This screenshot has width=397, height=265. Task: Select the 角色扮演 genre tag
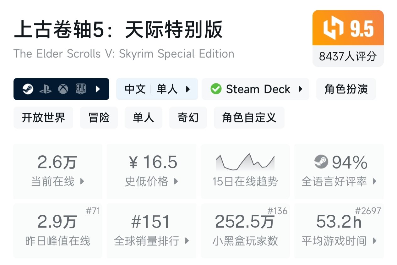pyautogui.click(x=346, y=89)
